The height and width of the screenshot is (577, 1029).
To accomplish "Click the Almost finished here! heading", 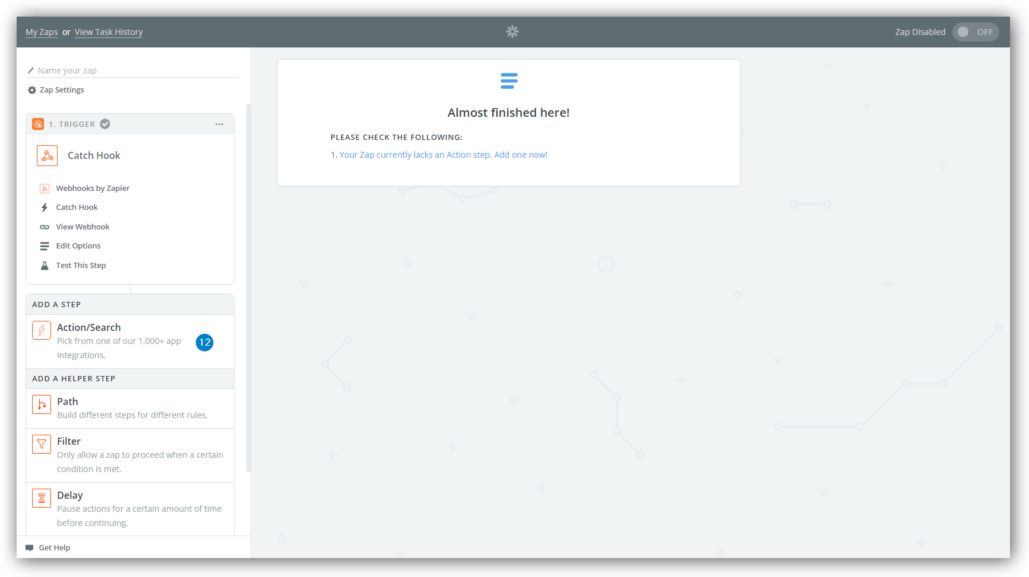I will [509, 113].
